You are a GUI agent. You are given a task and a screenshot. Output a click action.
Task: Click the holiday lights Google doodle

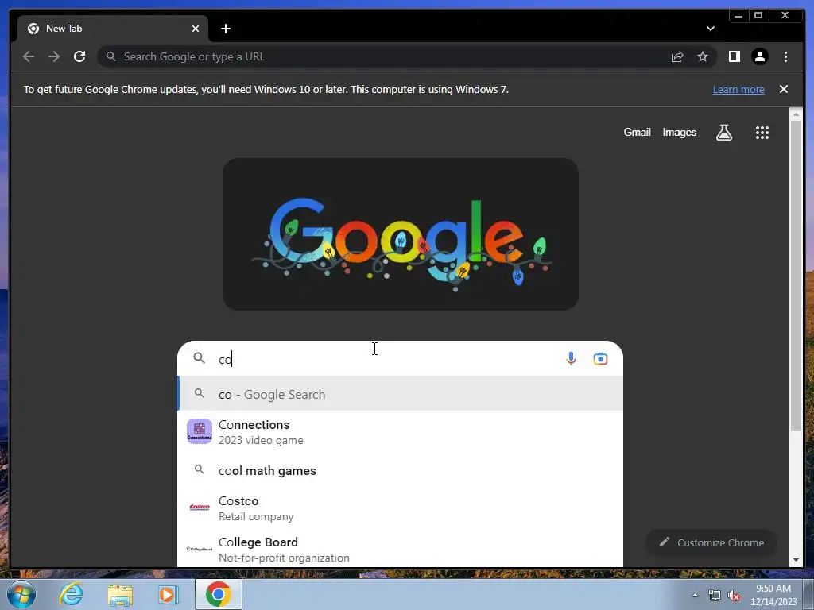pos(401,234)
